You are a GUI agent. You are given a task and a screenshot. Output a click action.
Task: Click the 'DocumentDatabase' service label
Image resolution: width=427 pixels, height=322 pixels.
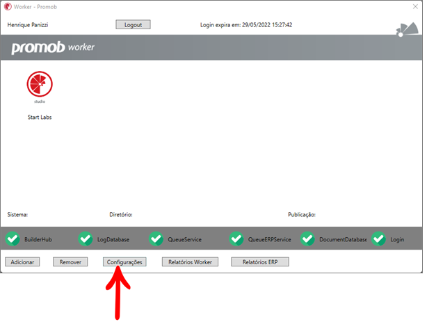[x=343, y=239]
